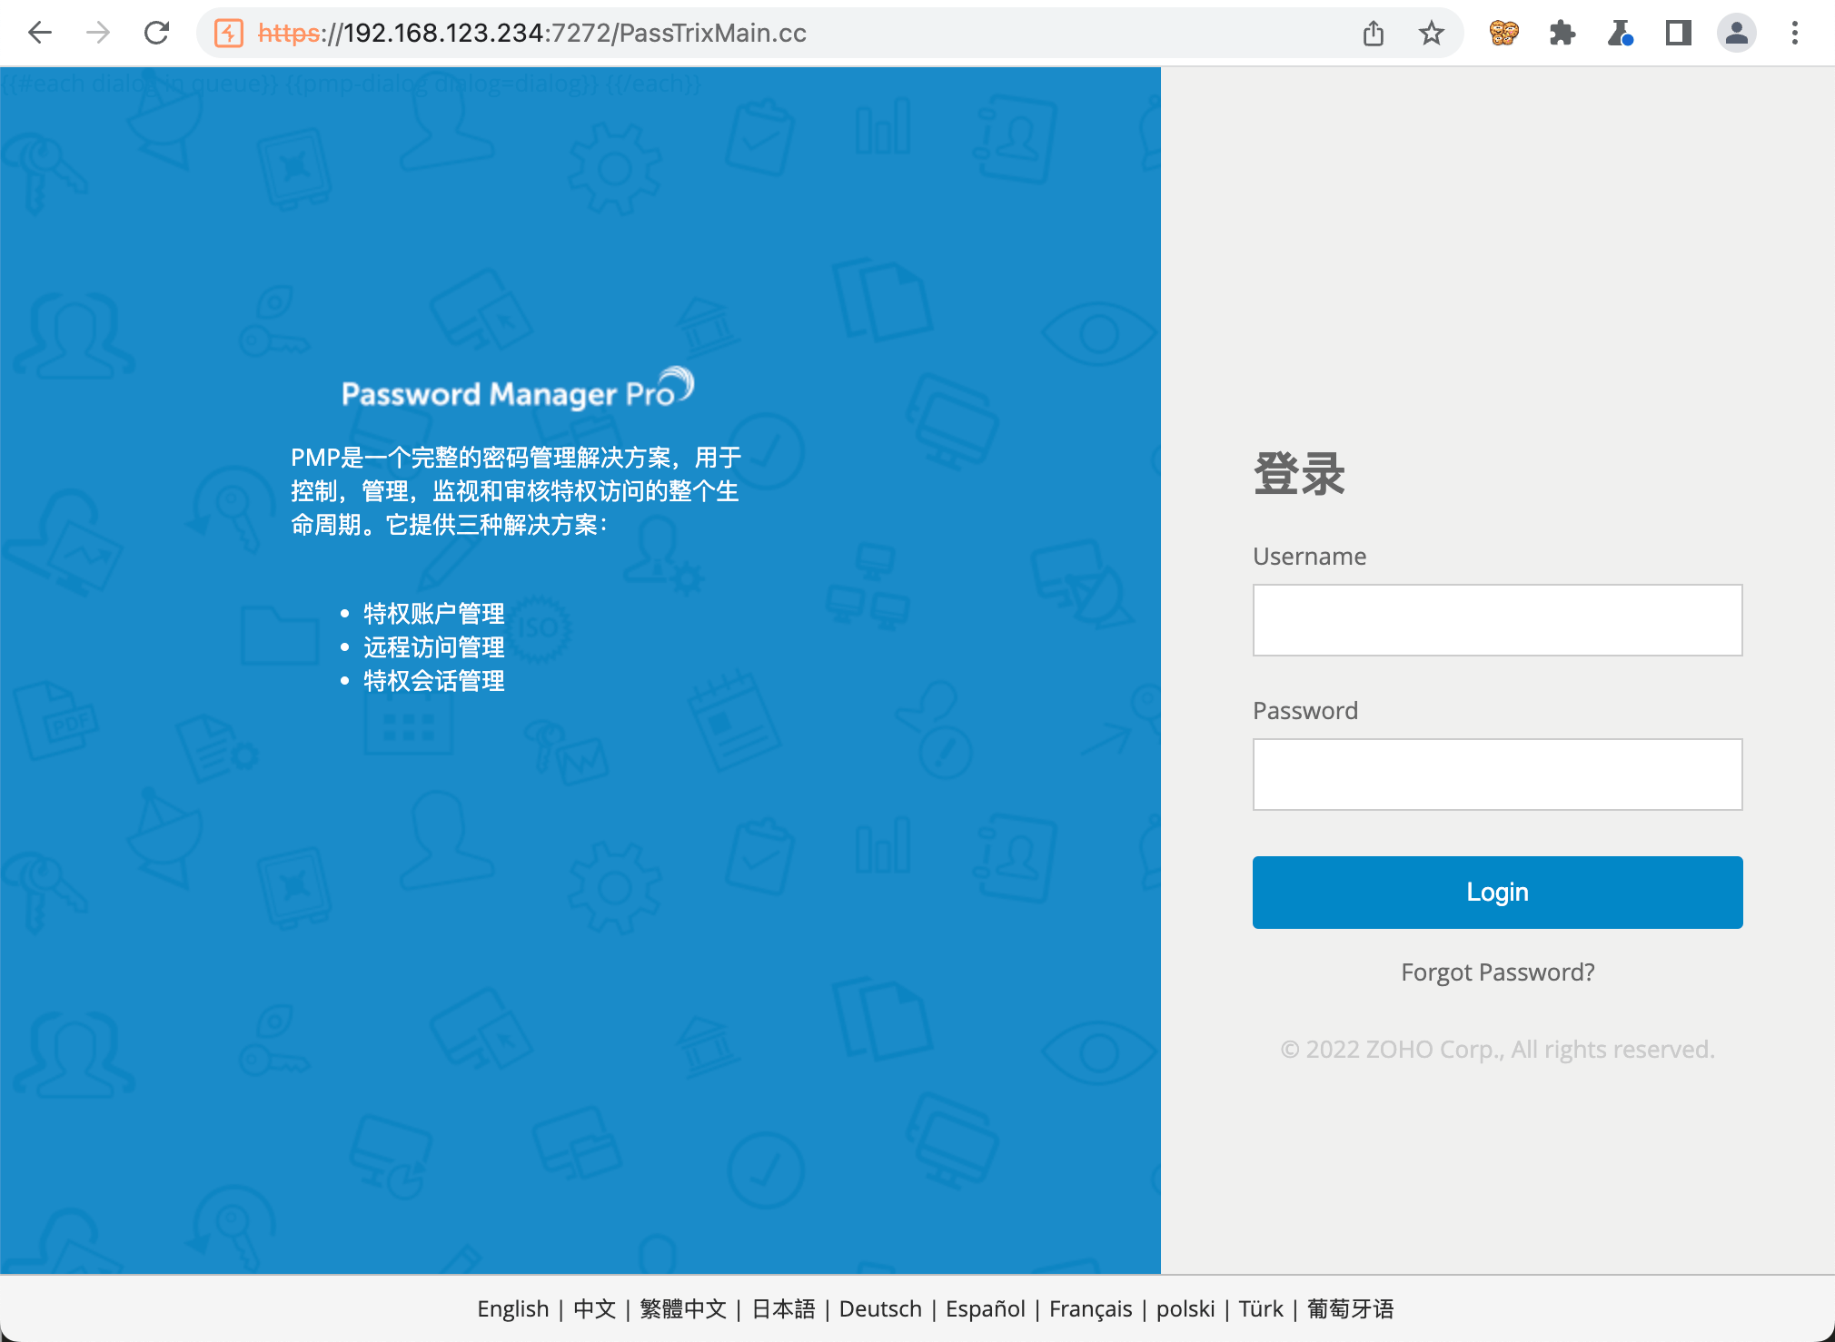Select the 日本語 language option

pos(783,1308)
